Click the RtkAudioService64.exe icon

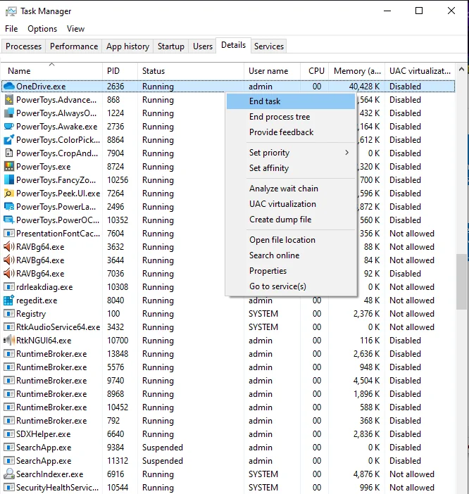(x=9, y=327)
